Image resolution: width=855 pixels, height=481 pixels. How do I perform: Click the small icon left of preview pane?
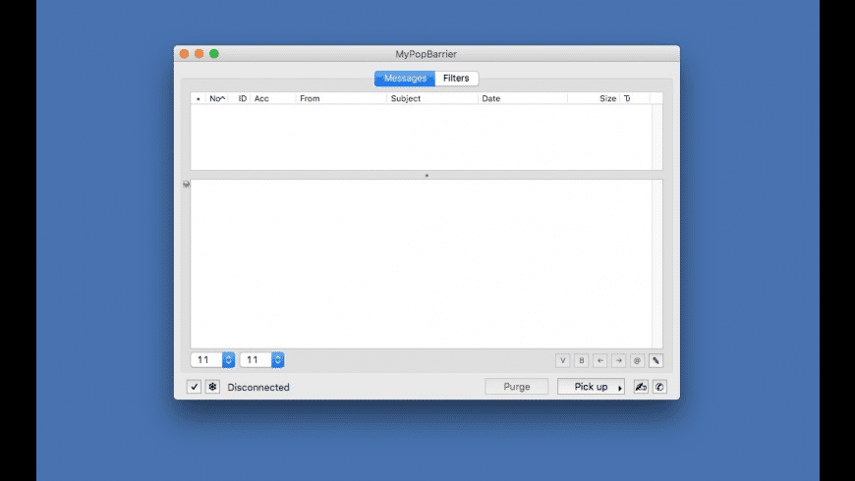point(186,185)
